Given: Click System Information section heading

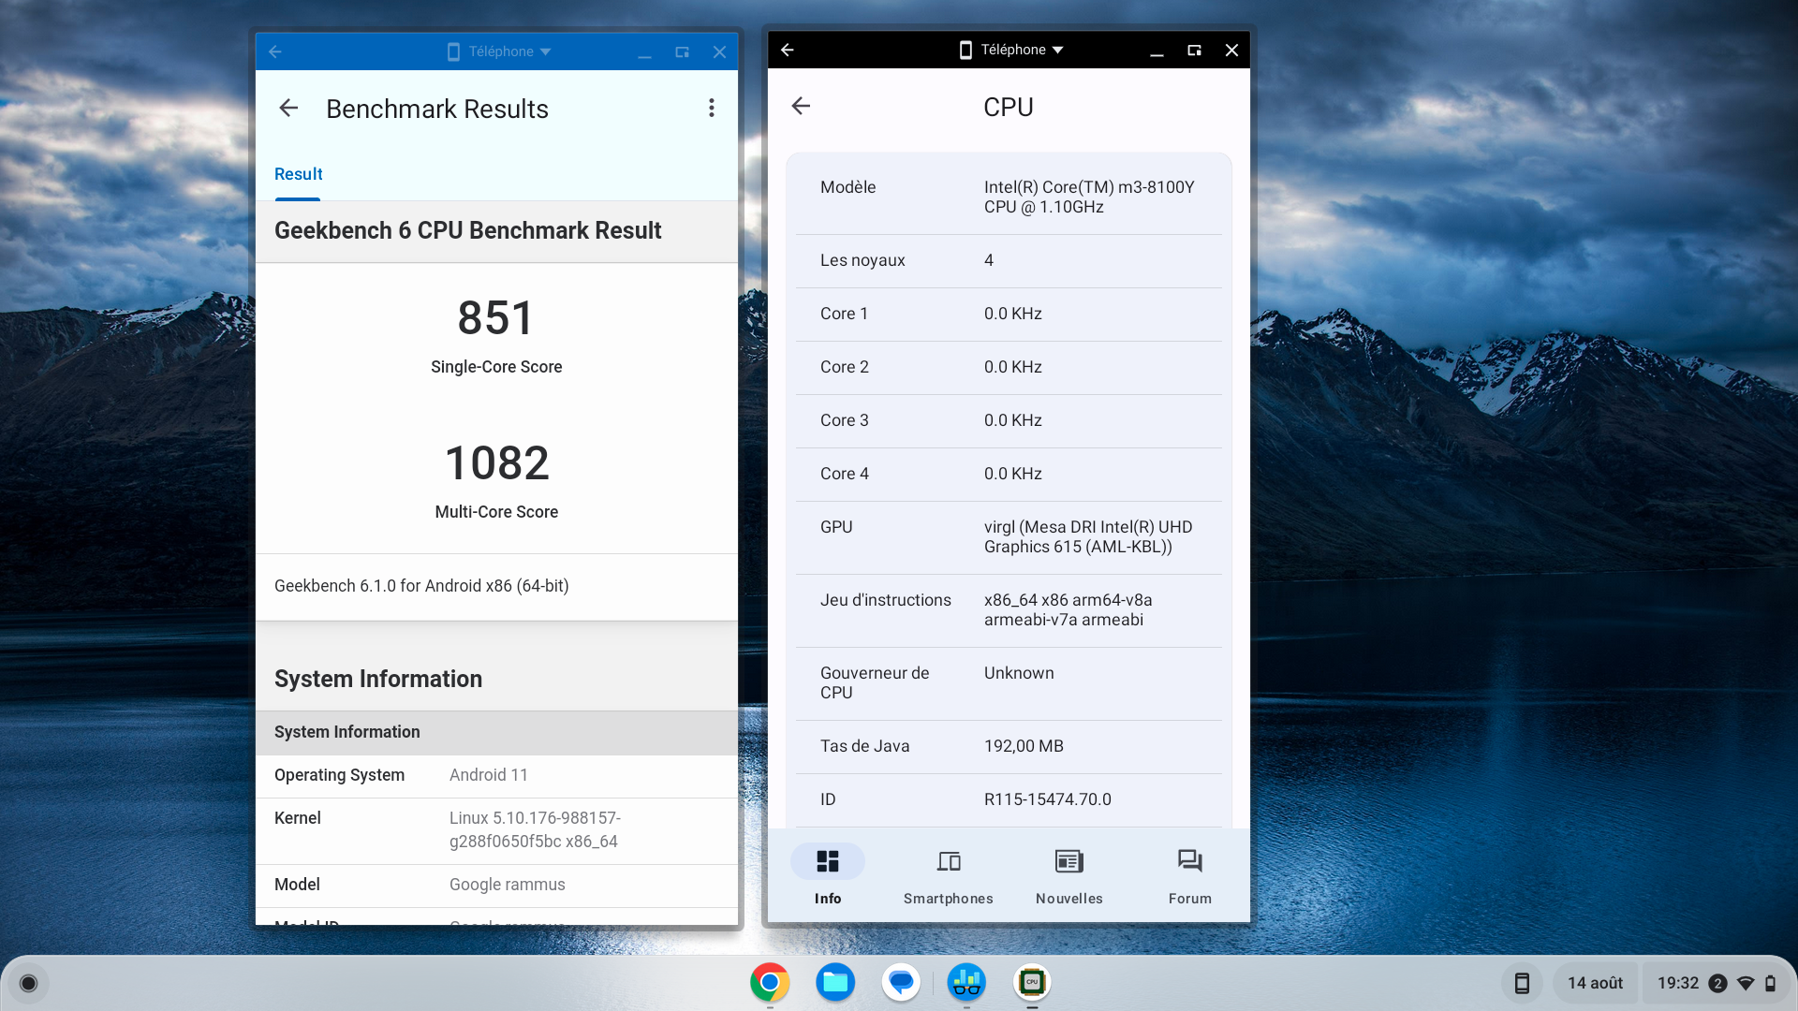Looking at the screenshot, I should 378,679.
